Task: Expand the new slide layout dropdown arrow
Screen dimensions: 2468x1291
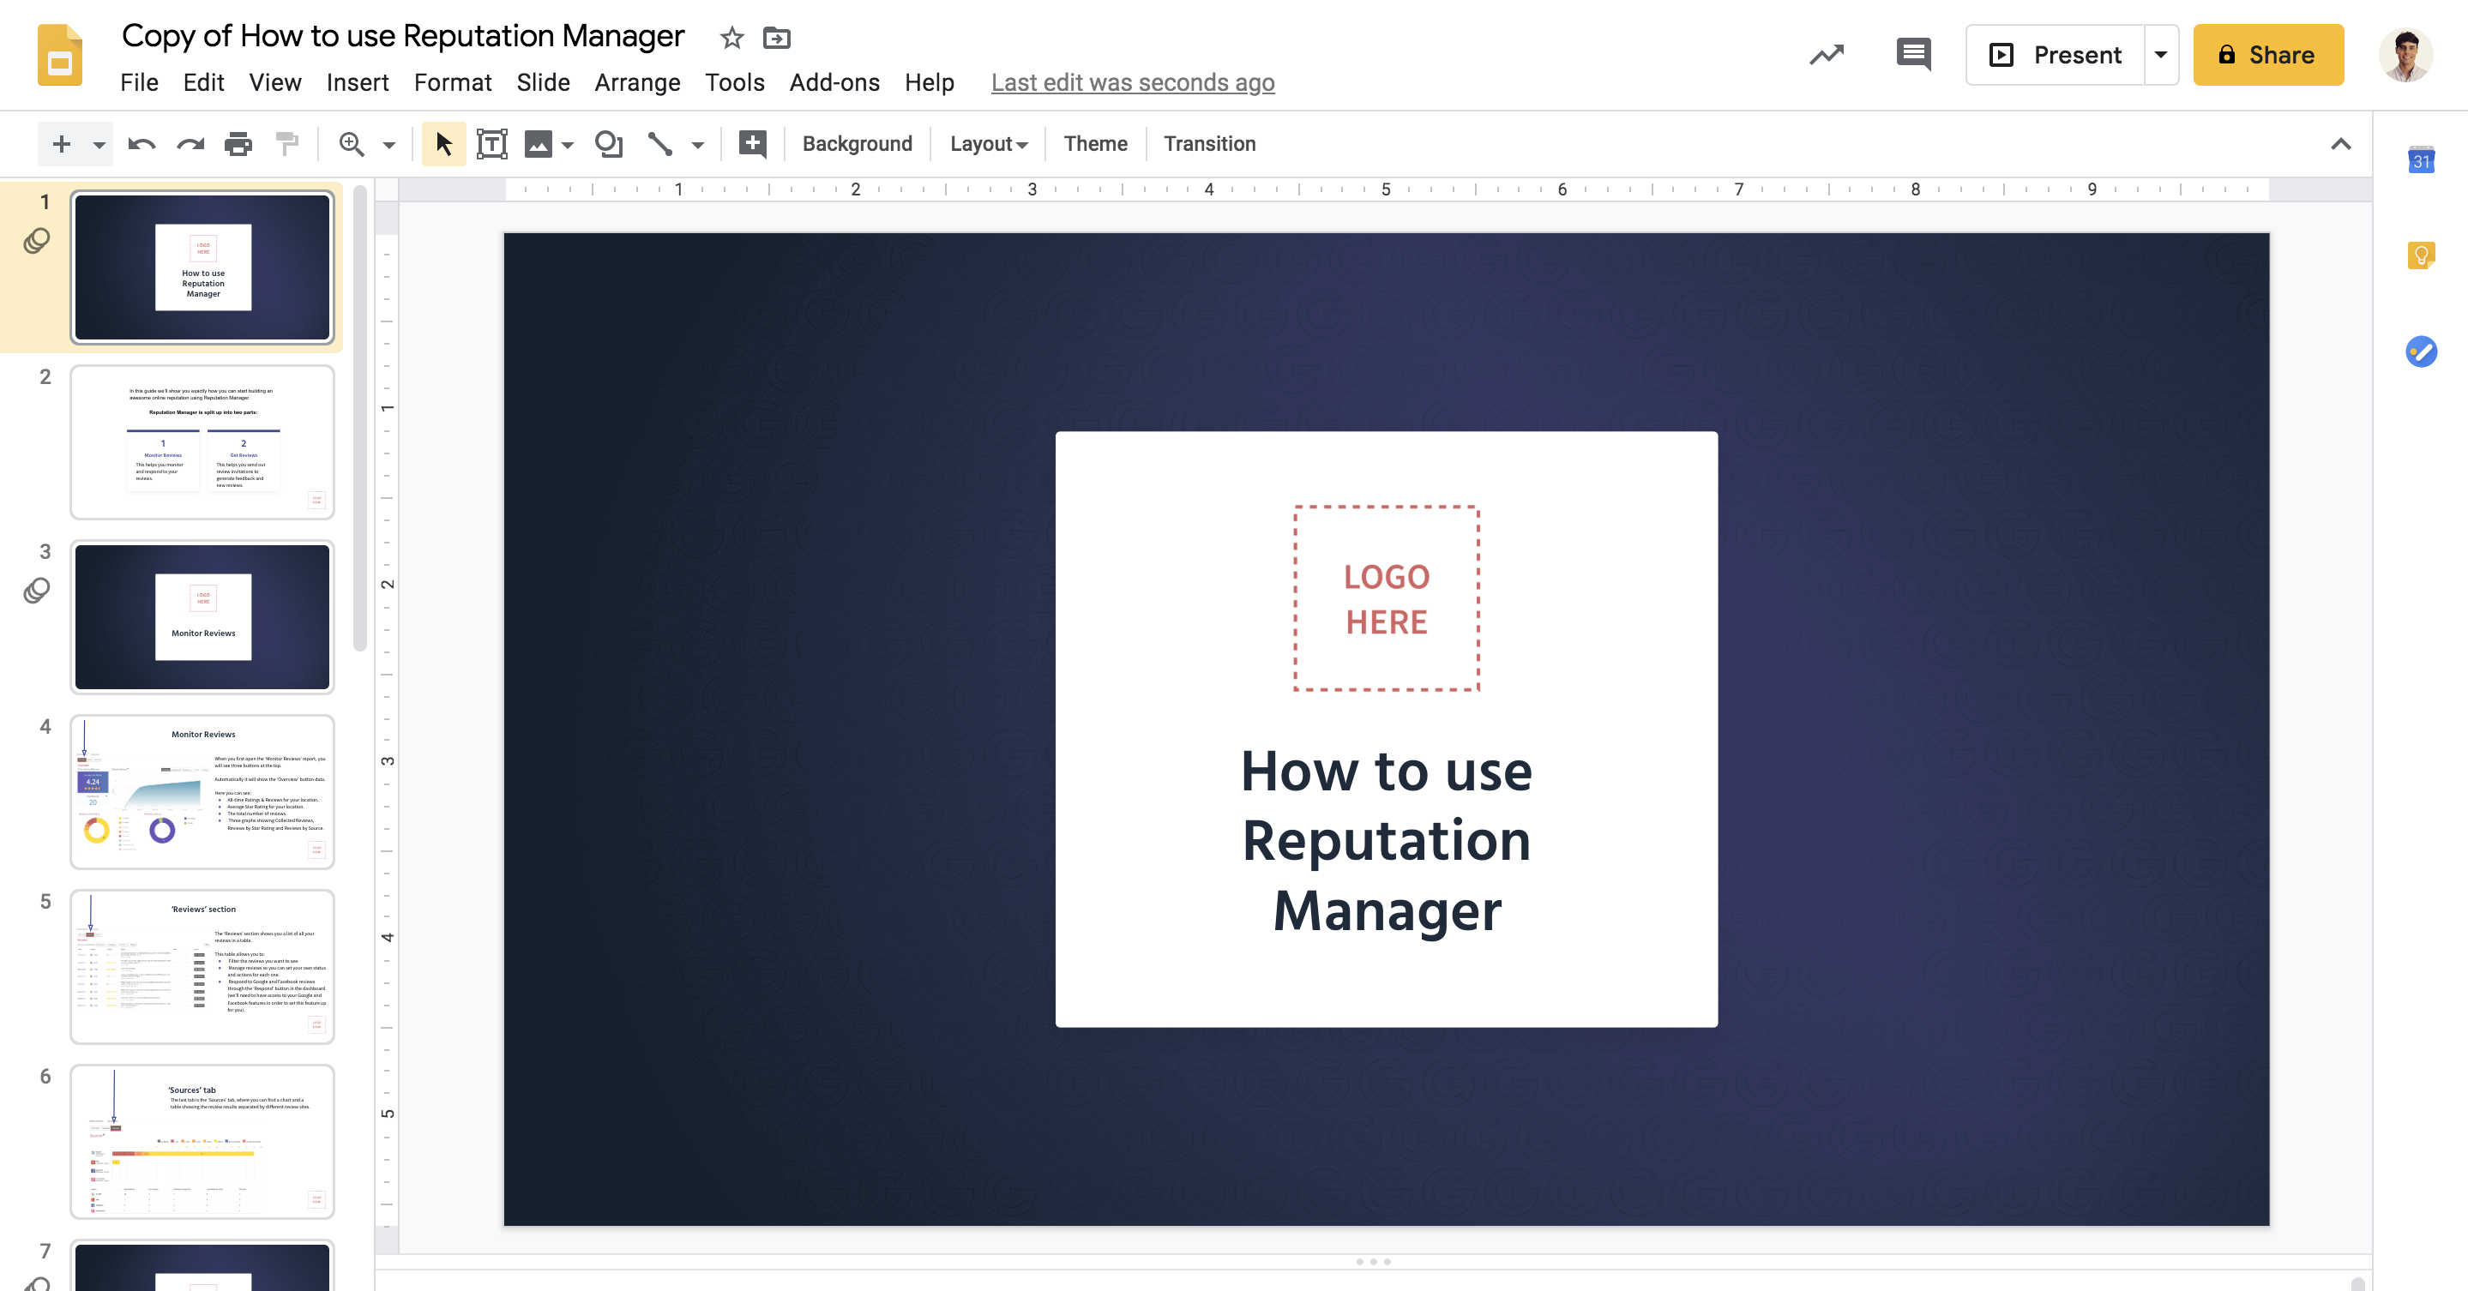Action: [99, 145]
